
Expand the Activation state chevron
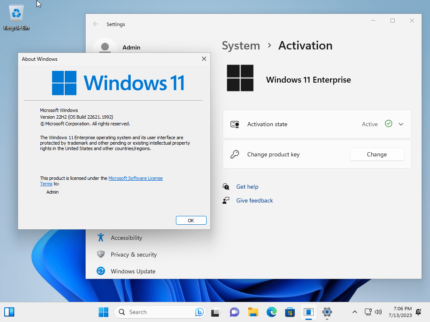click(x=401, y=124)
